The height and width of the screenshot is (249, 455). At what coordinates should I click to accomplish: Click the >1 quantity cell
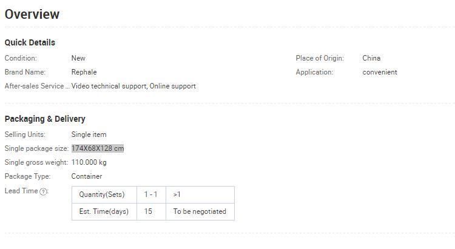(x=200, y=195)
